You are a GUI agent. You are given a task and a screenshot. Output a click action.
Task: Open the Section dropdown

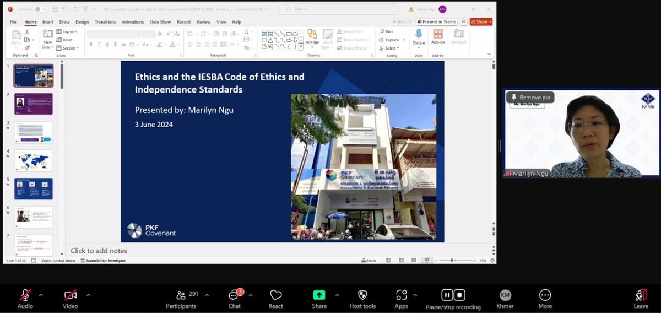pos(67,48)
